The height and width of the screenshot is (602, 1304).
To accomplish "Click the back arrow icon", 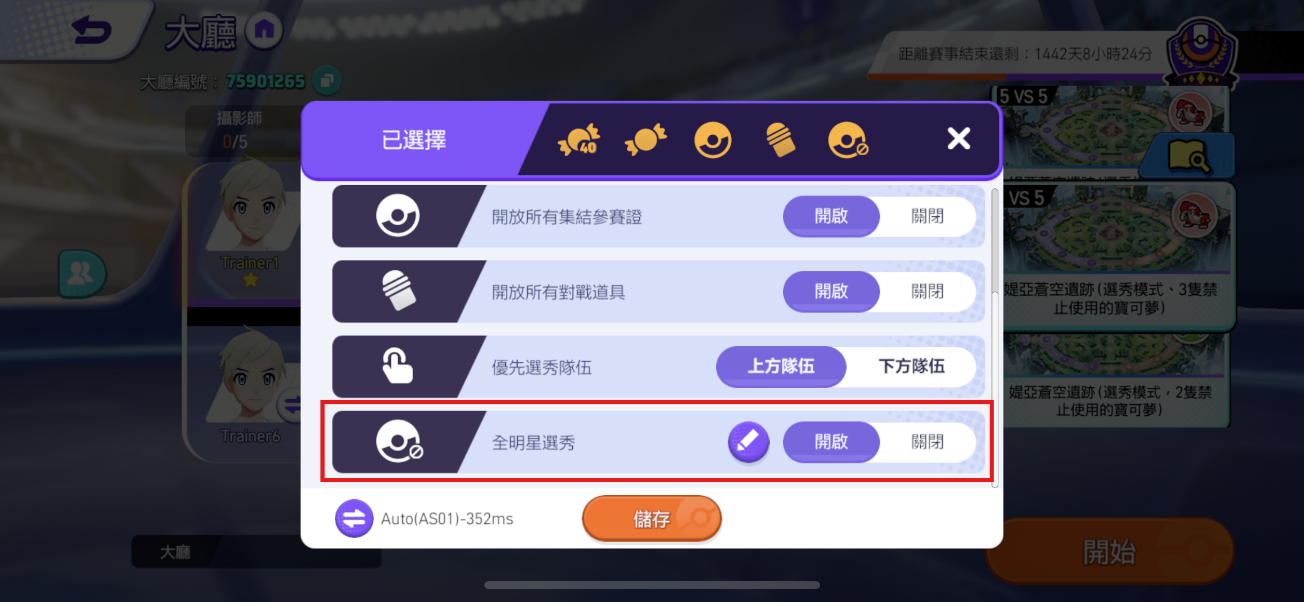I will (x=92, y=31).
